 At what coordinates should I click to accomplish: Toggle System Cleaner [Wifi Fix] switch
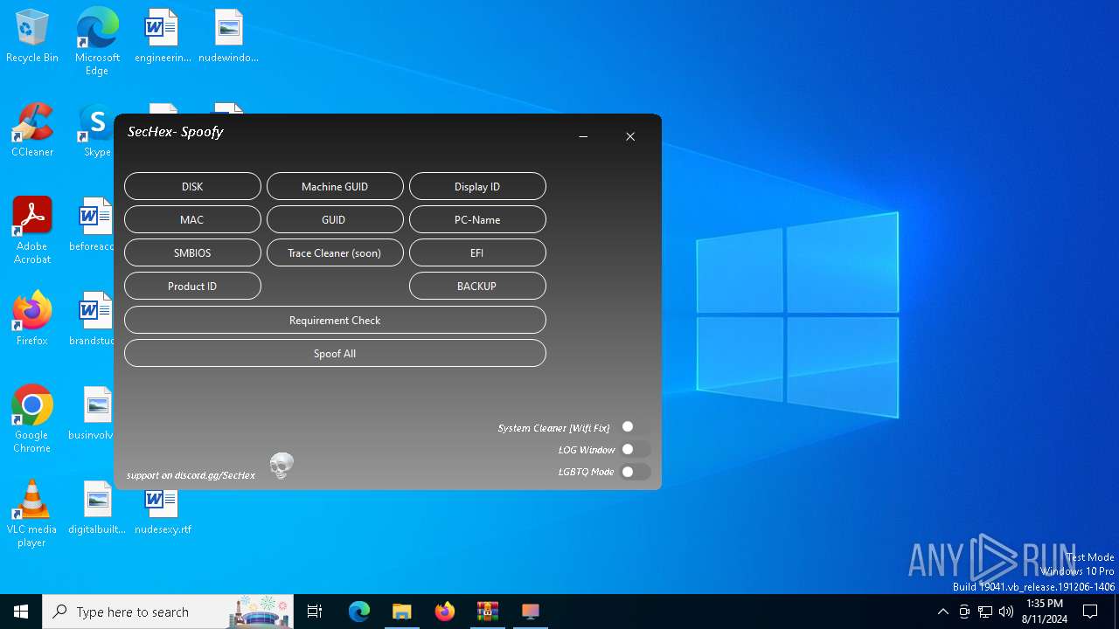click(x=635, y=427)
